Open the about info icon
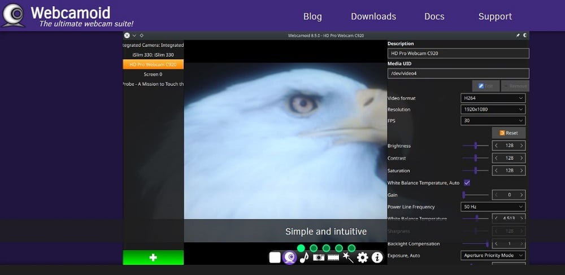The width and height of the screenshot is (565, 275). click(x=377, y=257)
